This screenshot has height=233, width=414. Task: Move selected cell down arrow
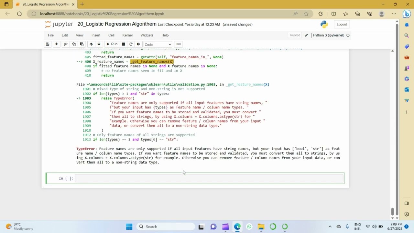99,44
